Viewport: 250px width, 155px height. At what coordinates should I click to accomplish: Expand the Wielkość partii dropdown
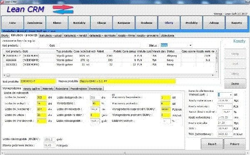(x=230, y=95)
